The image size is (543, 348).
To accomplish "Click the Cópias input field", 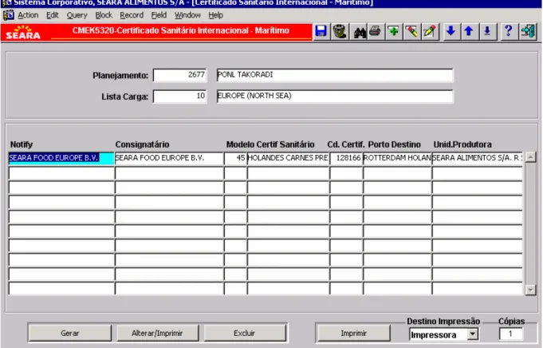I will 511,334.
